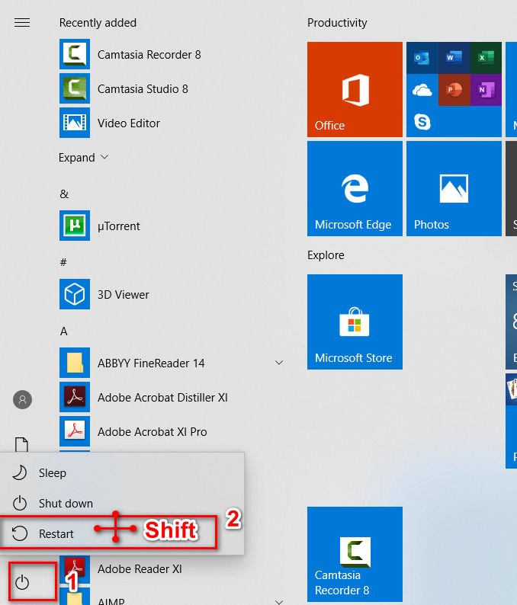
Task: Open Word from Office tile group
Action: coord(454,58)
